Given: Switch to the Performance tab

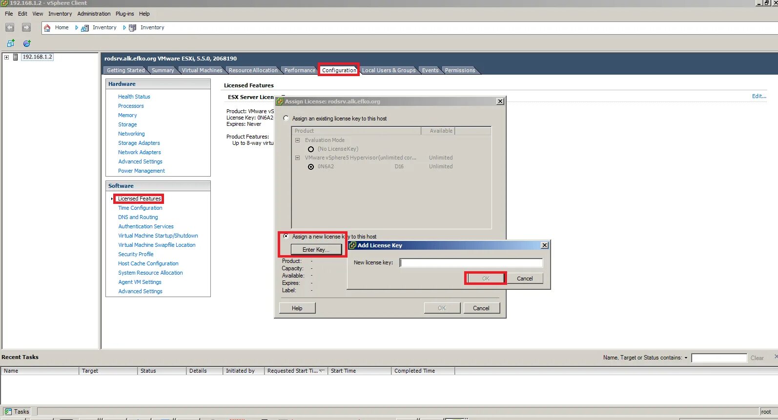Looking at the screenshot, I should tap(300, 70).
